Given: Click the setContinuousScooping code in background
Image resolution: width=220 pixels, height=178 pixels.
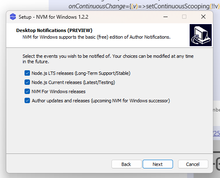Looking at the screenshot, I should (177, 6).
